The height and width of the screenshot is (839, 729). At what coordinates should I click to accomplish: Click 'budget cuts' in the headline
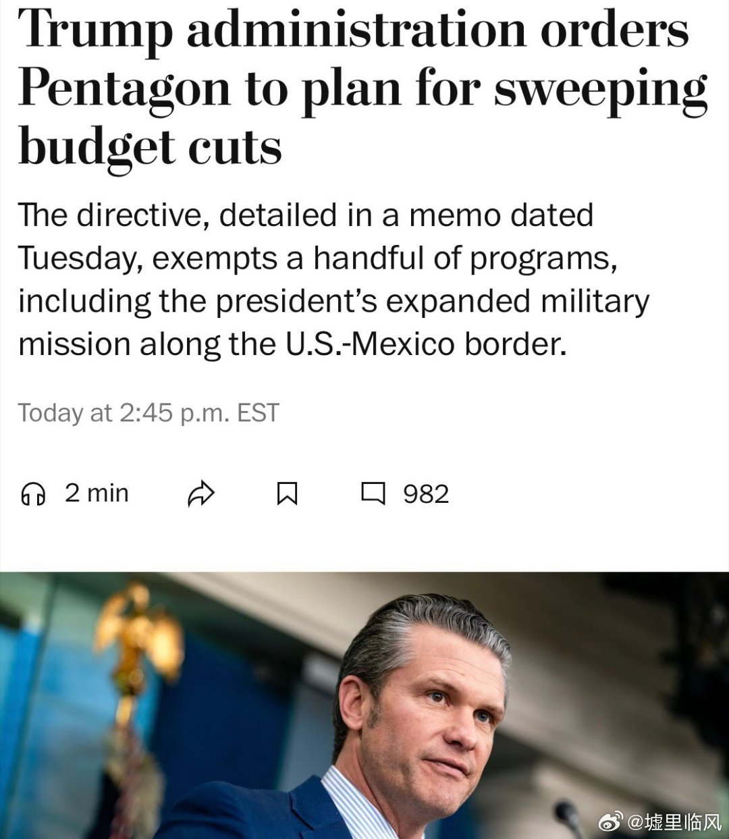pos(150,147)
